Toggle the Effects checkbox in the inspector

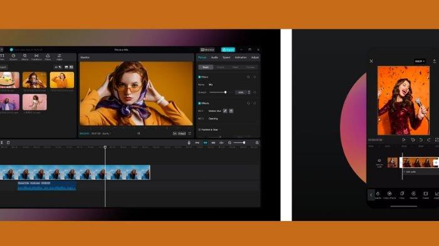coord(199,103)
